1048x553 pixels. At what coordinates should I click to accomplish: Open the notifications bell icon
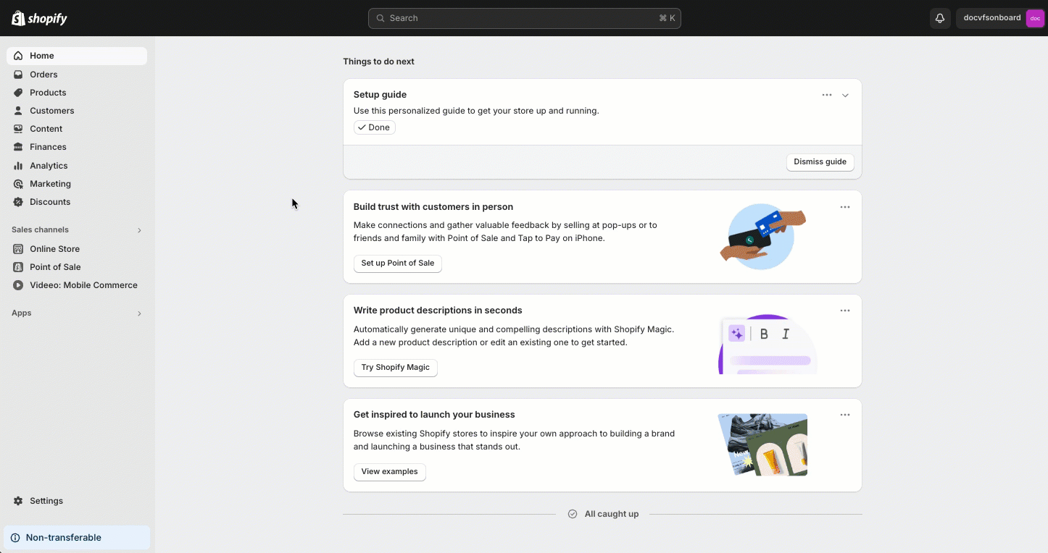[940, 18]
